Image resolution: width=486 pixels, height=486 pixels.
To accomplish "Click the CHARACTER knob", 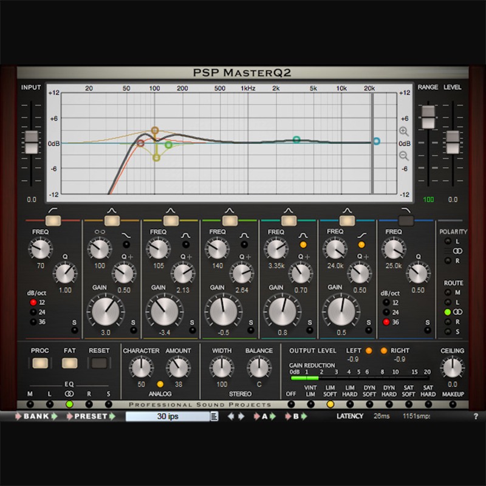I will tap(141, 368).
